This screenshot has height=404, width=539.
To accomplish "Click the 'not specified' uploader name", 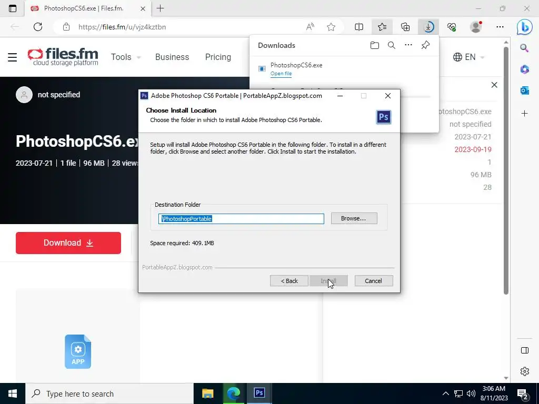I will [x=59, y=95].
